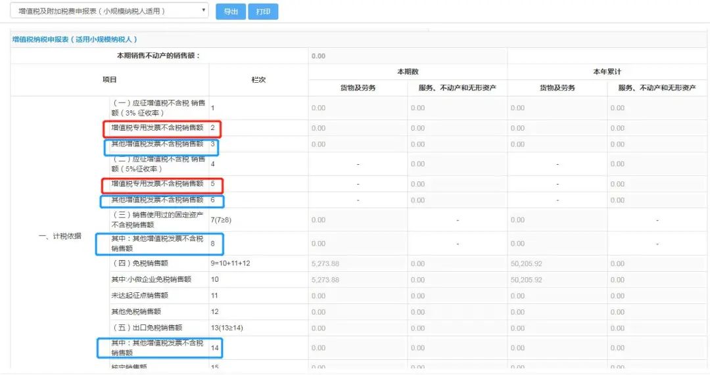Click row 4 本期数 服务 column 0.00 field
Screen dimensions: 710x375
click(x=458, y=164)
